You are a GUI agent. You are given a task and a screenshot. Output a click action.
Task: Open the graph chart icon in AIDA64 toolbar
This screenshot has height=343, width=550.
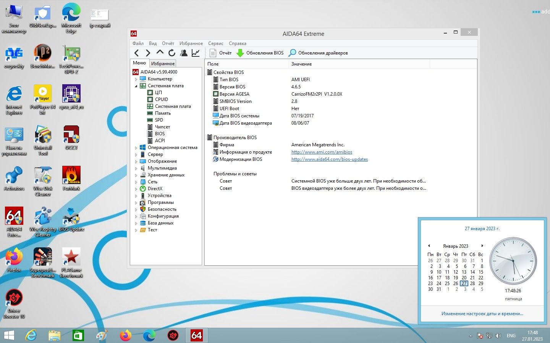click(x=196, y=53)
